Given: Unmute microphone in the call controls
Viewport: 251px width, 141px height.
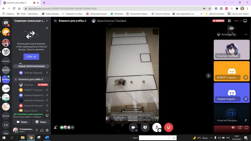Looking at the screenshot, I should point(156,127).
